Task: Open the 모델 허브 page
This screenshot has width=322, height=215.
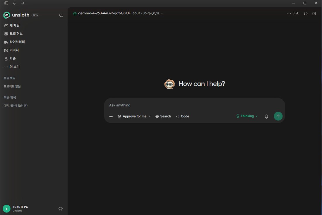Action: tap(13, 33)
